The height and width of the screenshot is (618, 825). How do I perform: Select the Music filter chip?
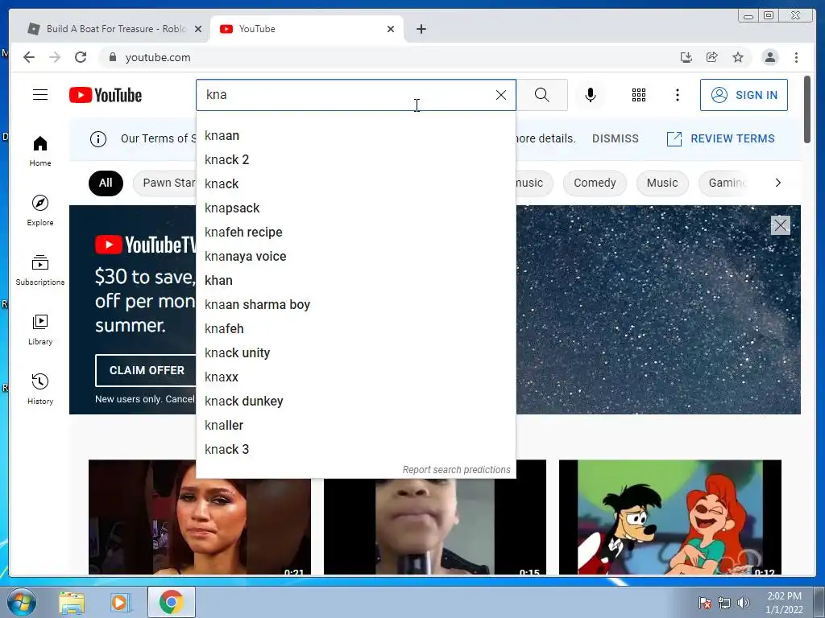click(x=662, y=183)
